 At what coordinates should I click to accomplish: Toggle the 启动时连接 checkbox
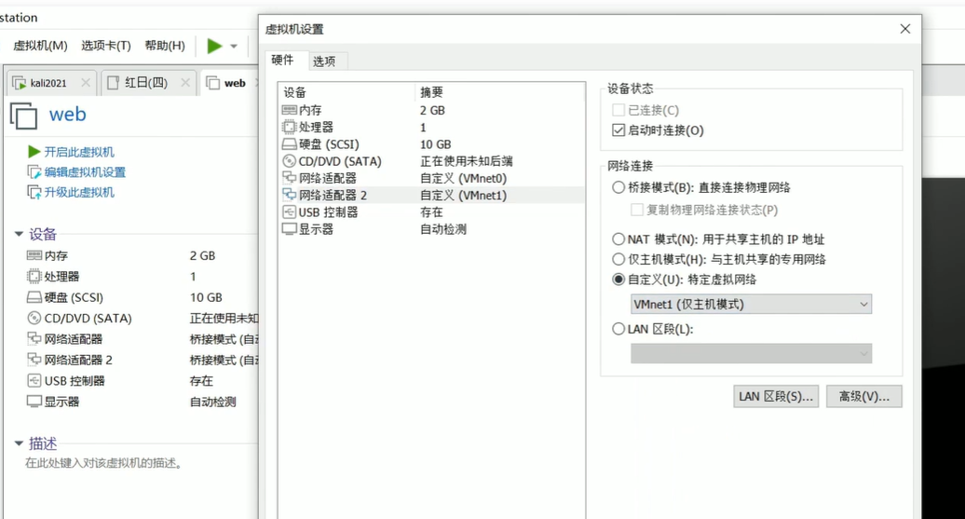click(618, 130)
